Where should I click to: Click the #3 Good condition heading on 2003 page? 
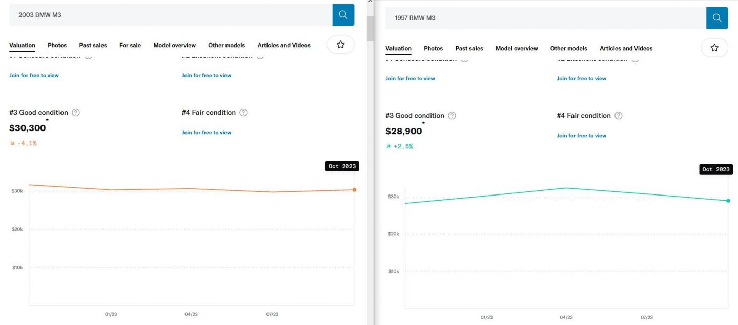pyautogui.click(x=38, y=113)
